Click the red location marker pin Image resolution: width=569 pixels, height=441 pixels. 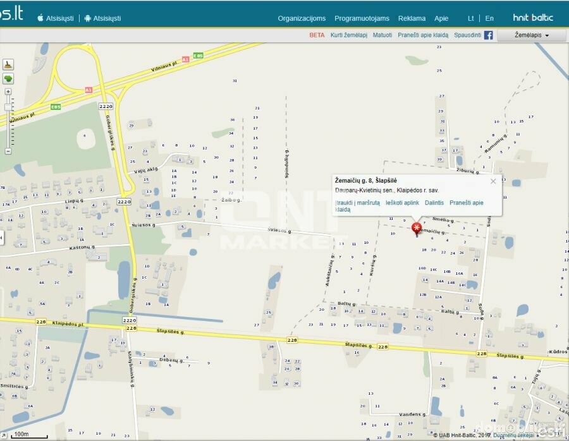[x=417, y=229]
